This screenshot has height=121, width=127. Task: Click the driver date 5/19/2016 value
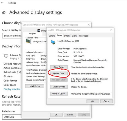coord(78,53)
